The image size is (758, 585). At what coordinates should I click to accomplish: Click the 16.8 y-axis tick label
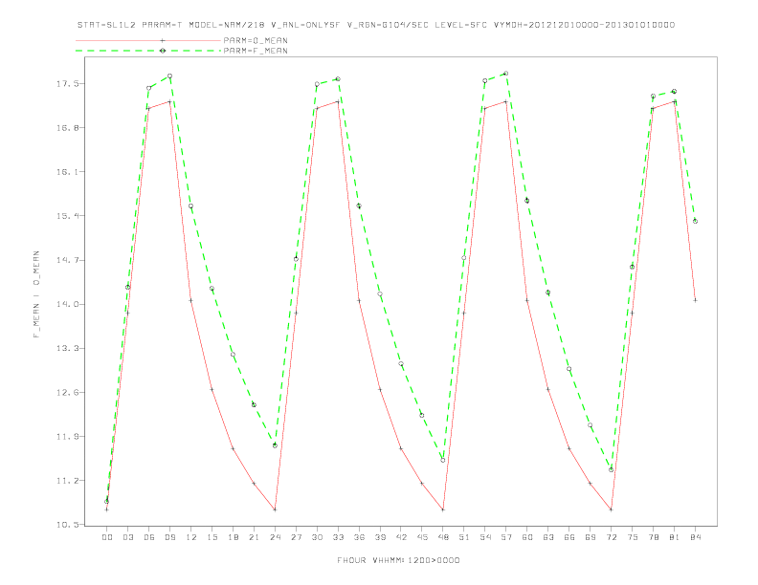(x=67, y=128)
